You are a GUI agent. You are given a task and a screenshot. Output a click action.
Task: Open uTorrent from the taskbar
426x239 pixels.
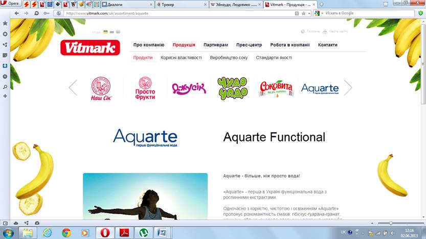143,233
